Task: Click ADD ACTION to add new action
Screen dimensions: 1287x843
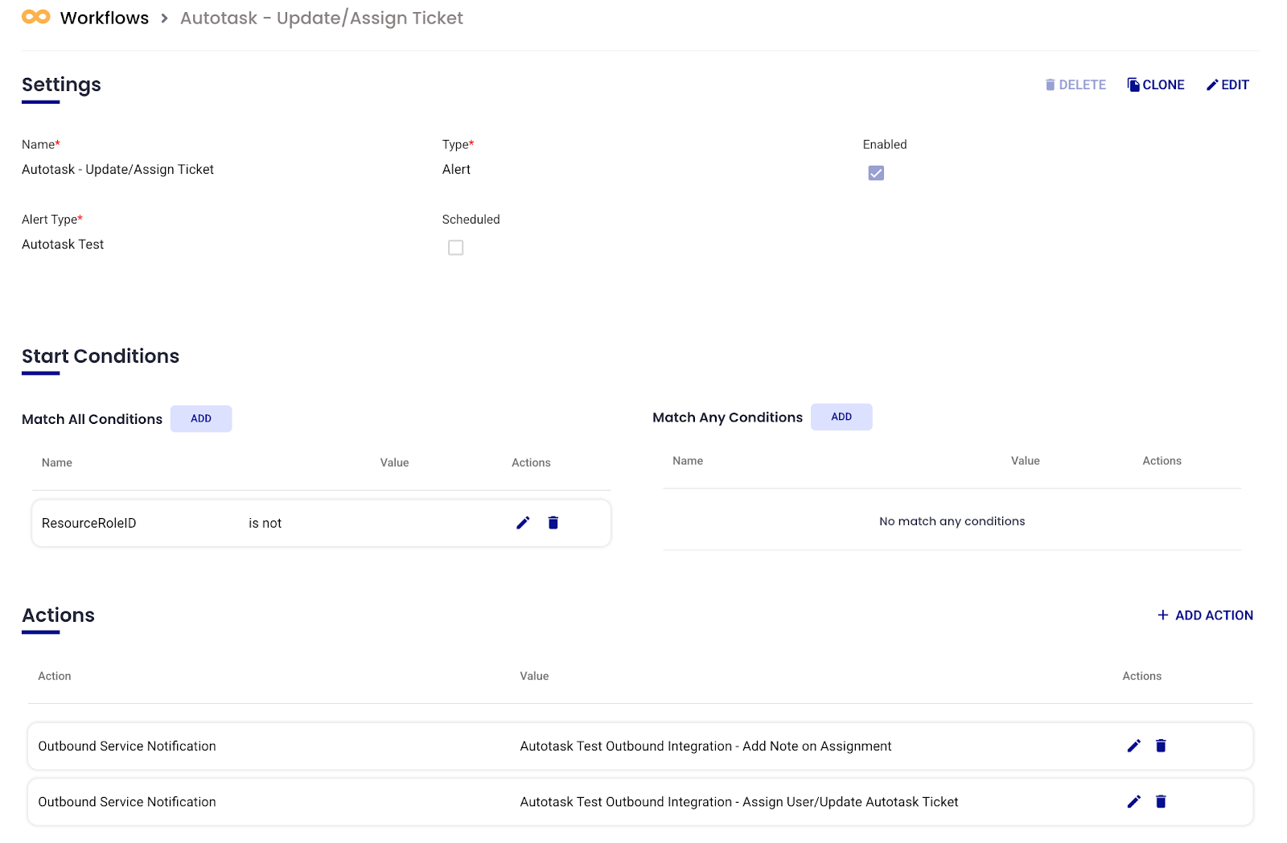Action: 1205,615
